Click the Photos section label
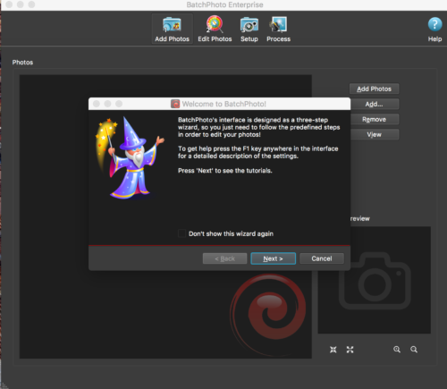447x389 pixels. click(x=22, y=63)
